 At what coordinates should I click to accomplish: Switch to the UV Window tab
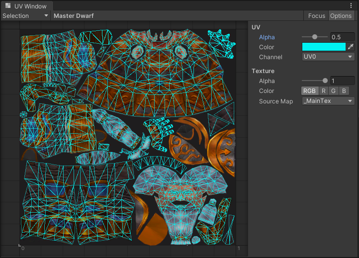pos(27,6)
